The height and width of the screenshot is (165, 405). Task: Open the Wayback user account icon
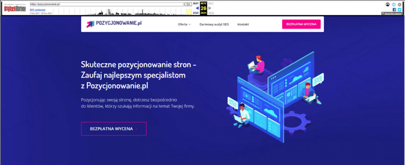(388, 4)
